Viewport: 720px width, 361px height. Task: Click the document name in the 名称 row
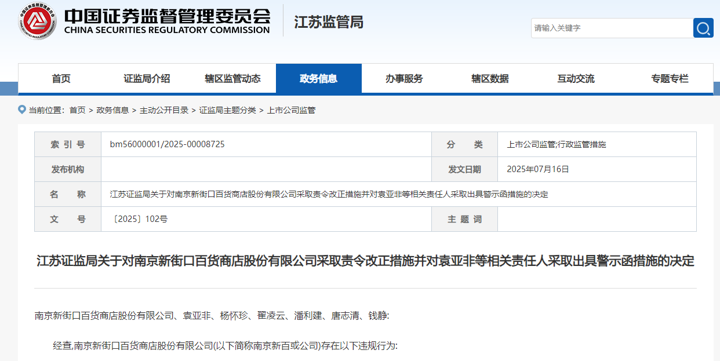(329, 194)
